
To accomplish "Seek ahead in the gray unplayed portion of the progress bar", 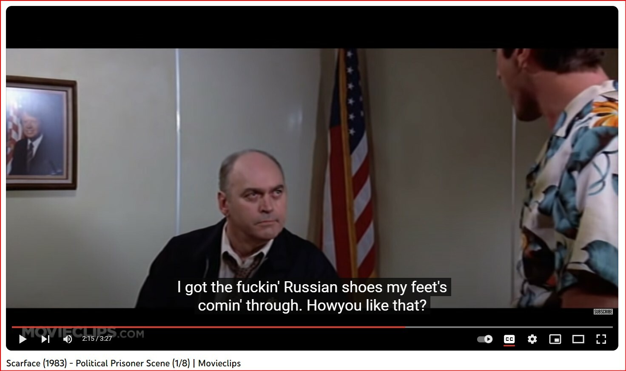I will click(x=509, y=327).
